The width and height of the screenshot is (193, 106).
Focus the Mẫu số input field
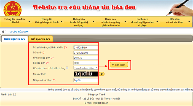click(x=86, y=53)
